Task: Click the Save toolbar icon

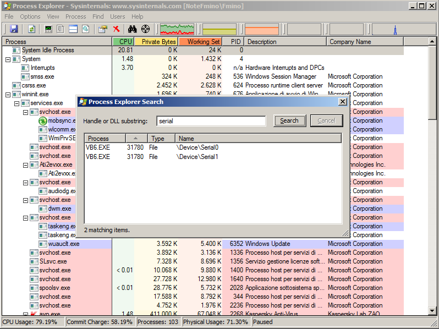Action: coord(14,29)
